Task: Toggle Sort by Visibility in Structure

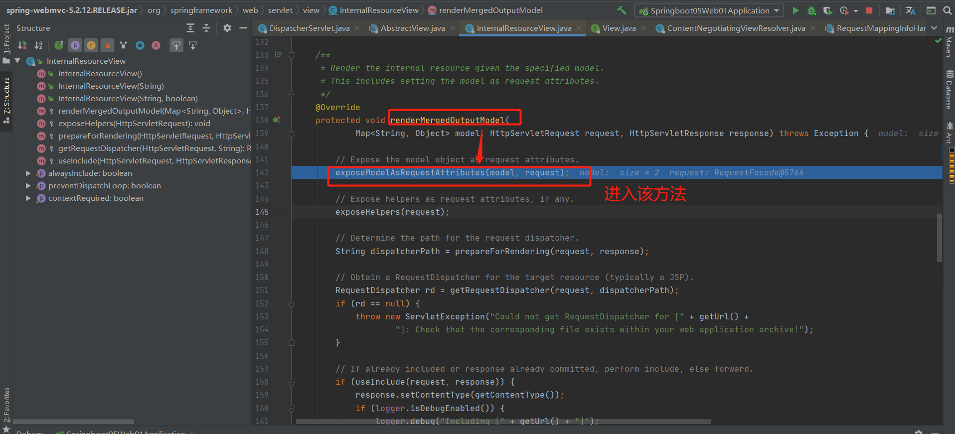Action: (x=22, y=45)
